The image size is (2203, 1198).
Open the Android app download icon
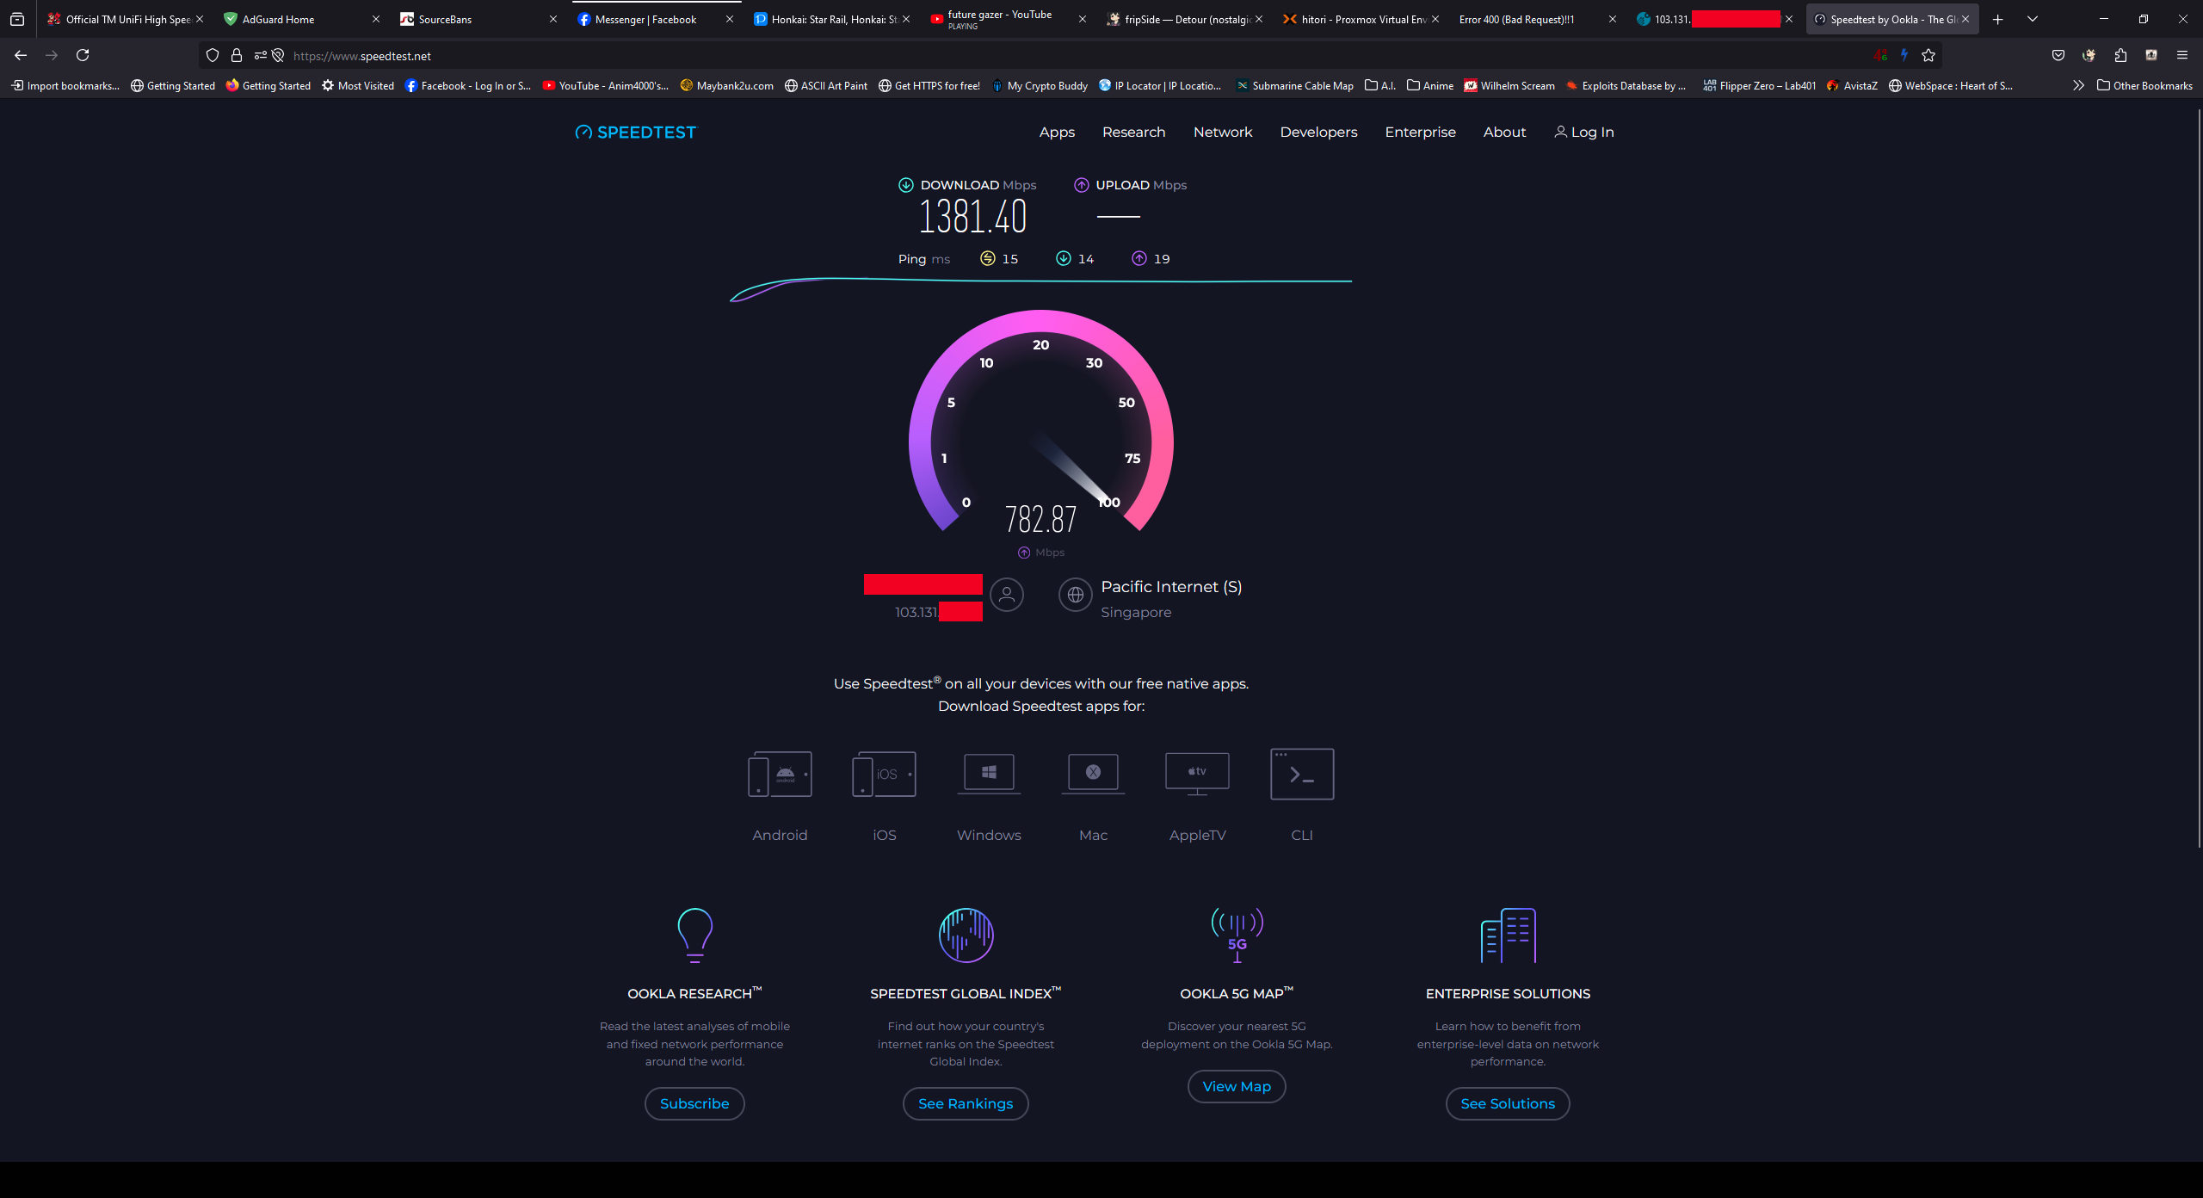[780, 774]
